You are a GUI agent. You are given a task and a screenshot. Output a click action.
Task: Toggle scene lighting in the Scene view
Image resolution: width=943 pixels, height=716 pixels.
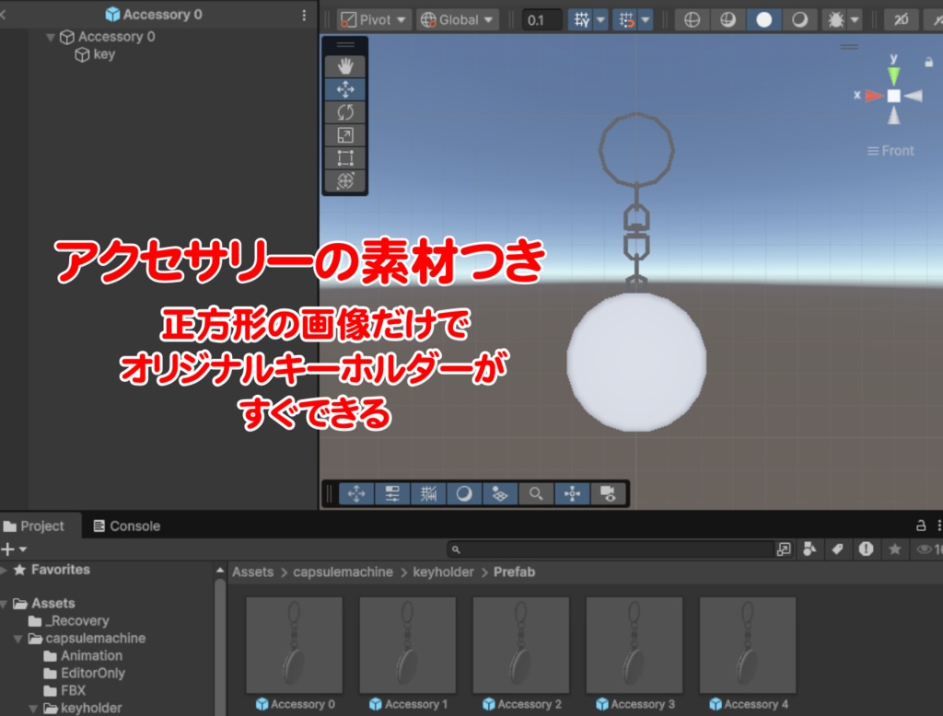pyautogui.click(x=463, y=494)
